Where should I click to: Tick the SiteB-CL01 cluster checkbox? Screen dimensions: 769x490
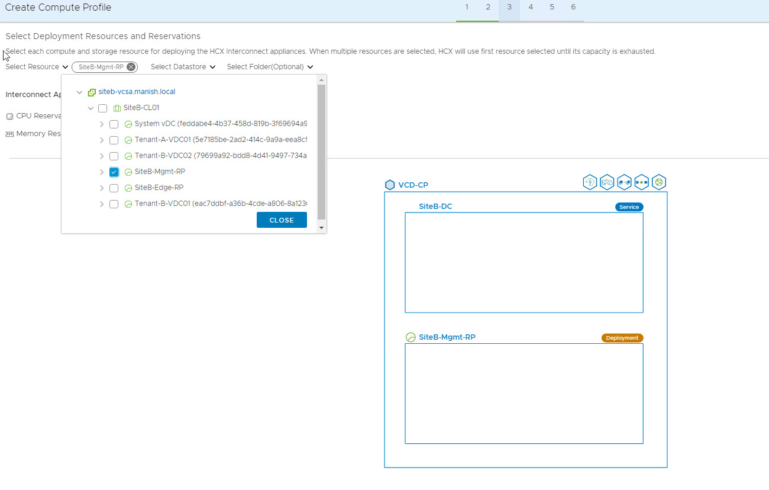(x=103, y=108)
